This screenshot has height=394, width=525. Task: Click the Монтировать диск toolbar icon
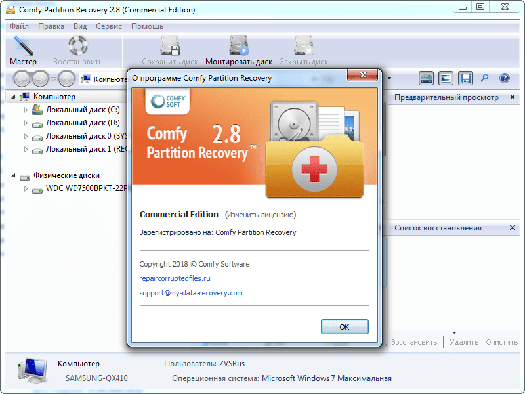coord(239,45)
